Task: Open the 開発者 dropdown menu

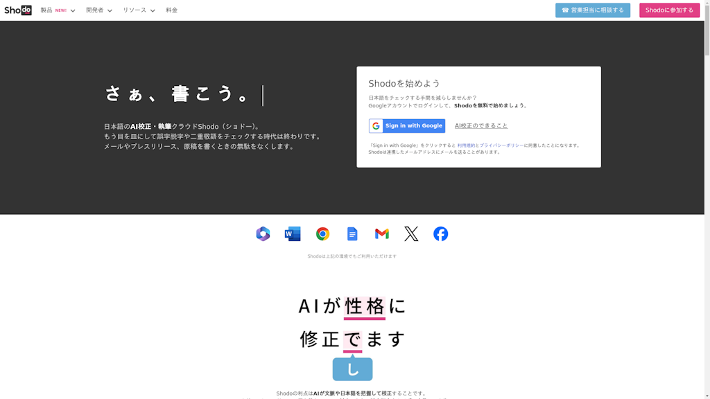Action: (99, 10)
